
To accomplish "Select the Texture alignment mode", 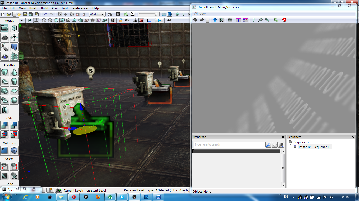I will [14, 37].
